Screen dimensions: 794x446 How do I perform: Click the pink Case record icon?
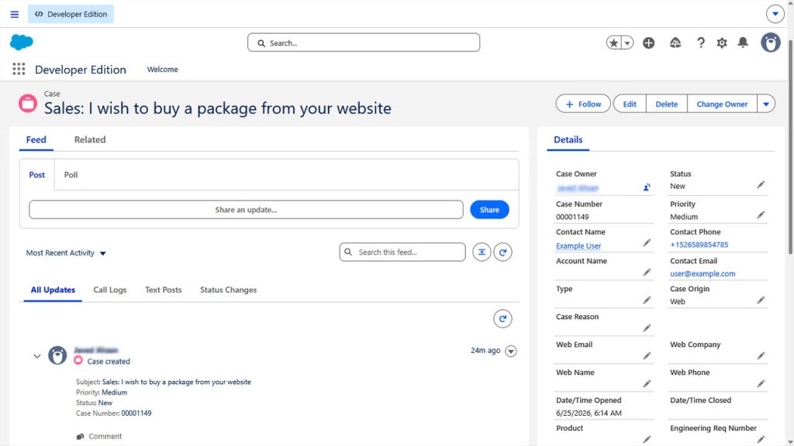pos(28,103)
